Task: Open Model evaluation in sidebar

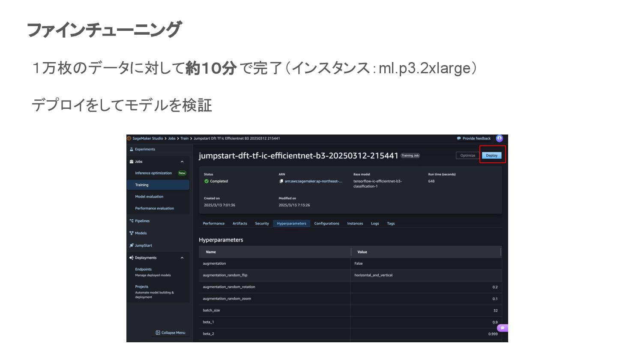Action: (x=149, y=197)
